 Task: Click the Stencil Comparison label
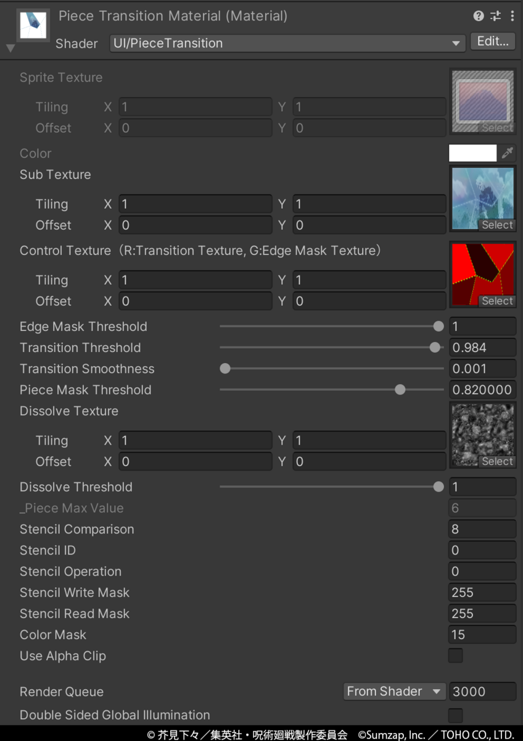(x=76, y=529)
